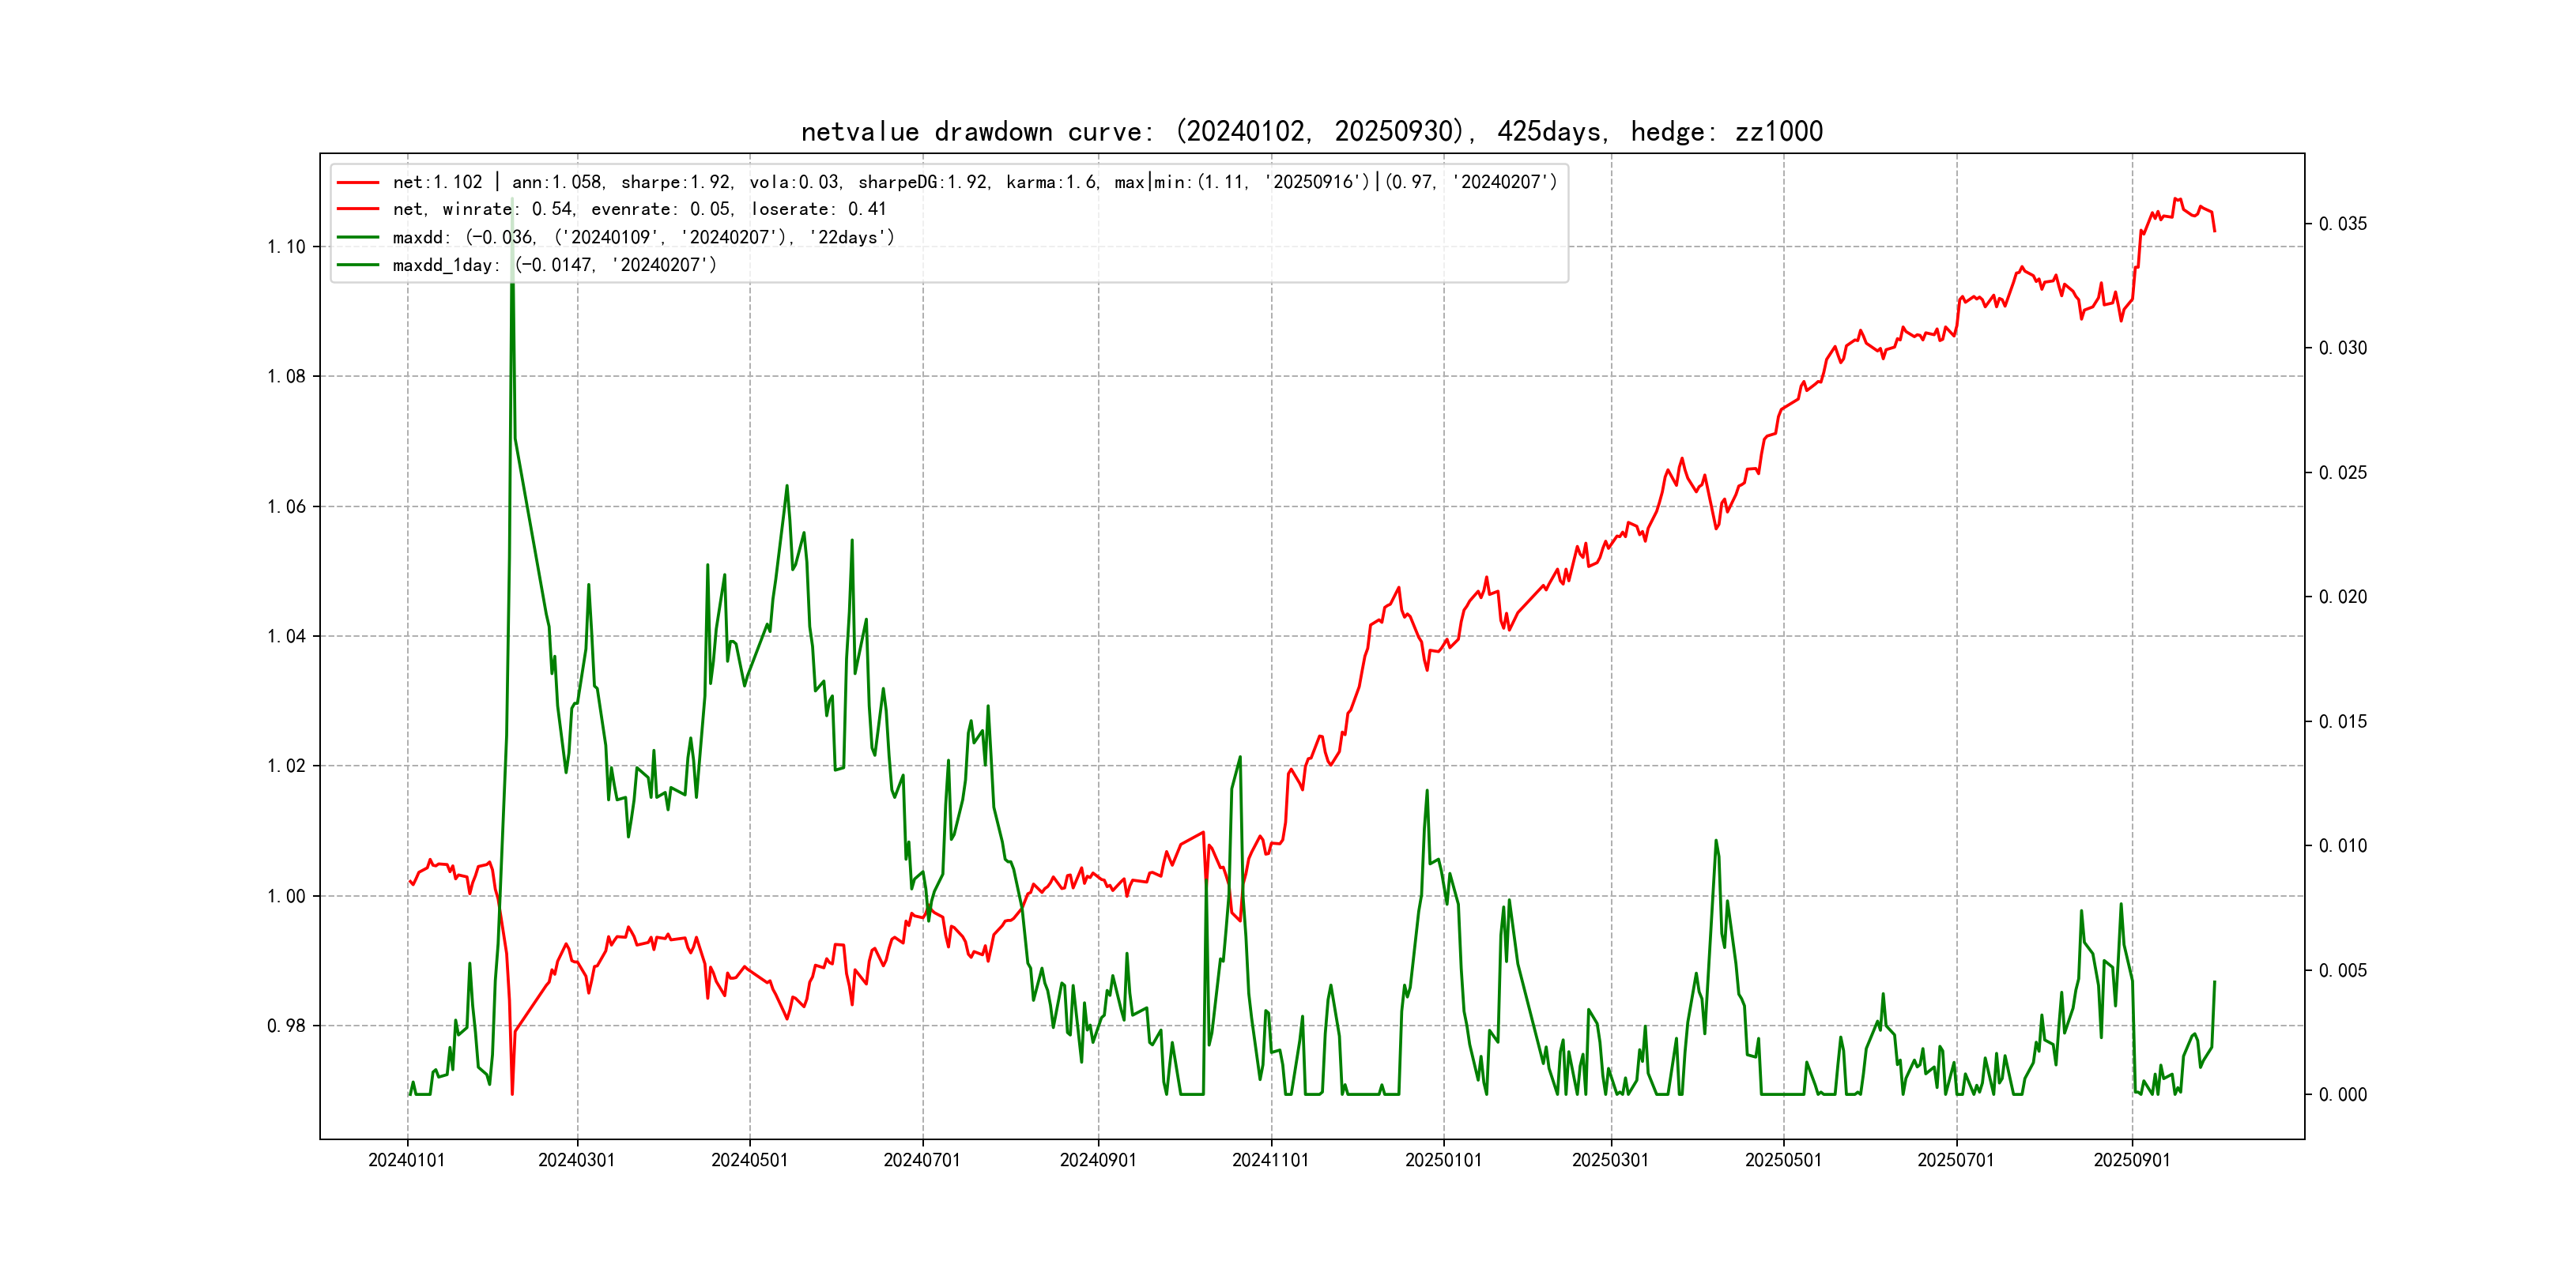Click the 20250901 x-axis date label
The height and width of the screenshot is (1280, 2561).
click(2132, 1161)
